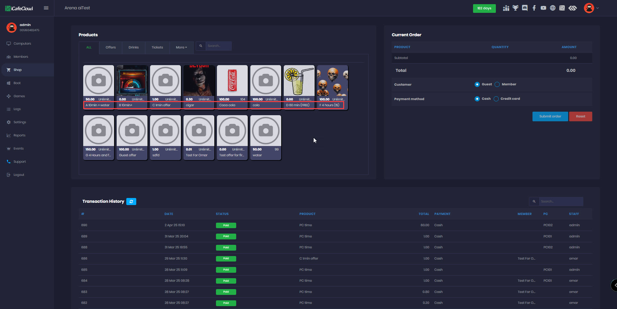The height and width of the screenshot is (309, 617).
Task: Open the admin avatar account dropdown
Action: click(591, 8)
